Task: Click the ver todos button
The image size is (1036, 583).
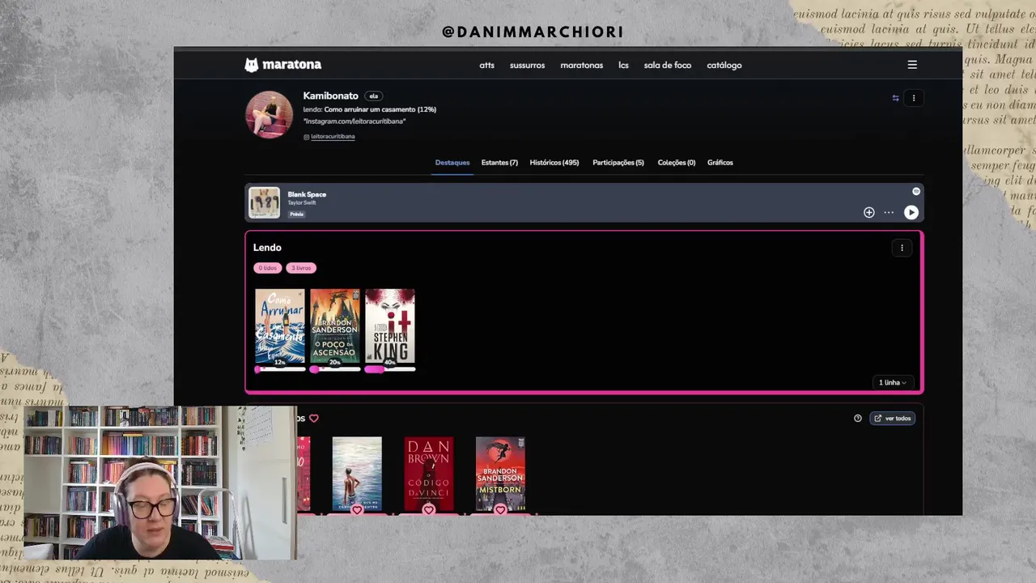Action: 893,419
